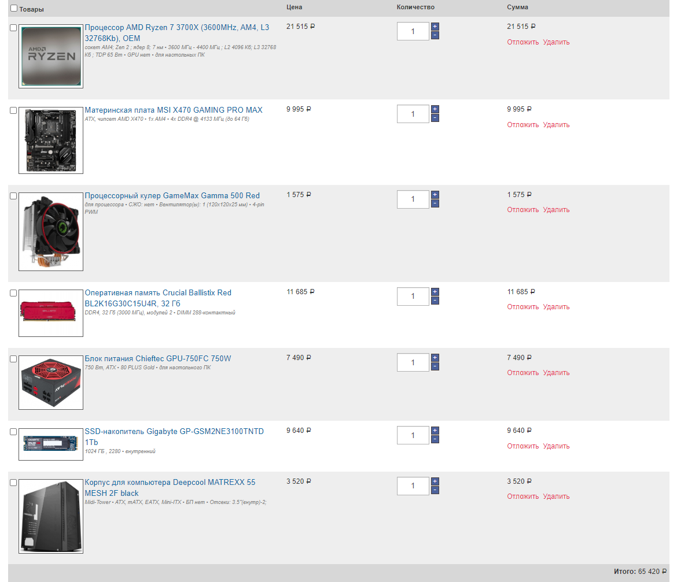This screenshot has height=582, width=677.
Task: Focus quantity field for Ryzen processor
Action: [x=413, y=31]
